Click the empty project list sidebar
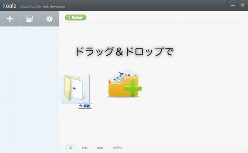This screenshot has height=153, width=248. (29, 89)
